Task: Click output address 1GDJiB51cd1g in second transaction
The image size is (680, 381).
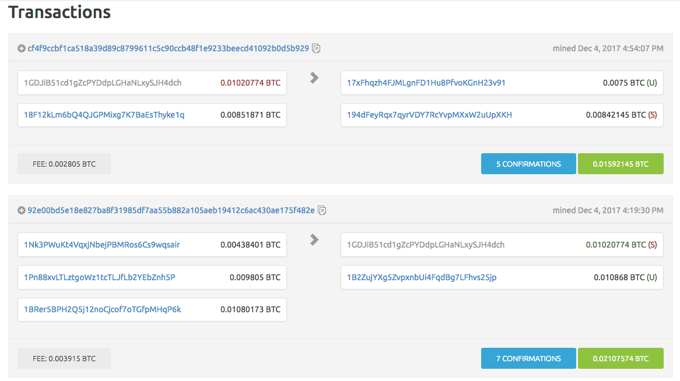Action: click(x=425, y=245)
